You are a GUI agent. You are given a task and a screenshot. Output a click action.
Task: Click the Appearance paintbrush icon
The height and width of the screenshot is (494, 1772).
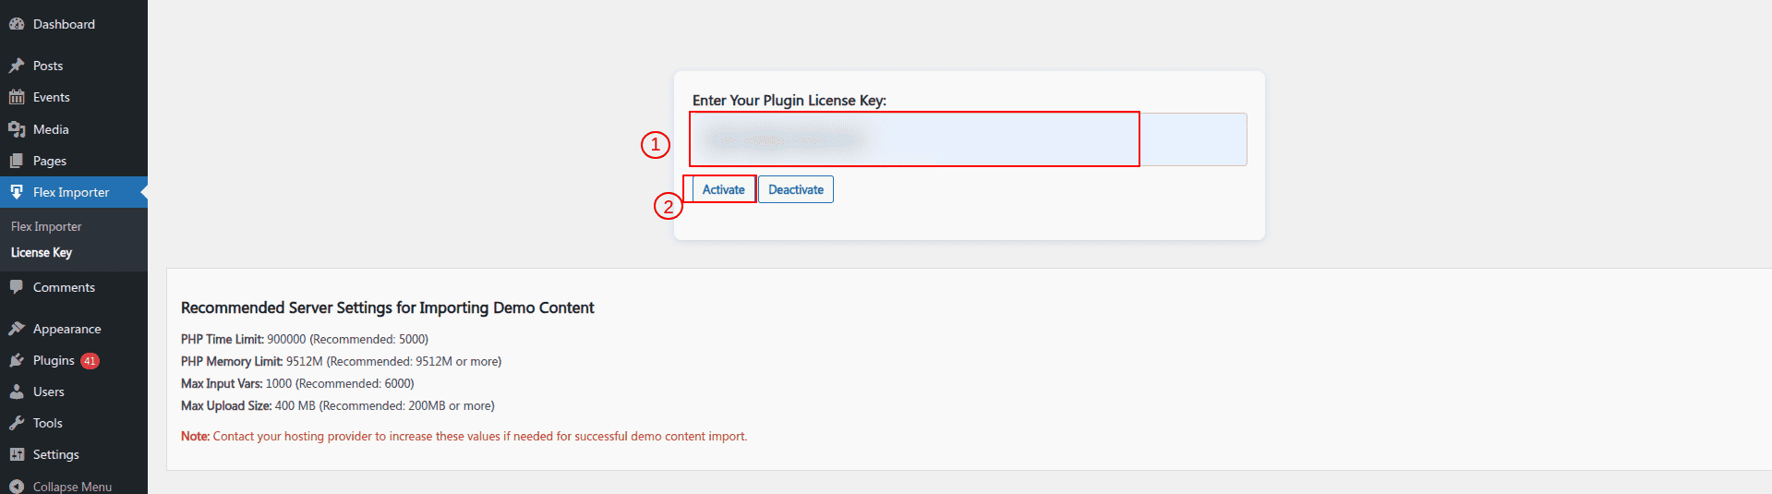point(17,329)
